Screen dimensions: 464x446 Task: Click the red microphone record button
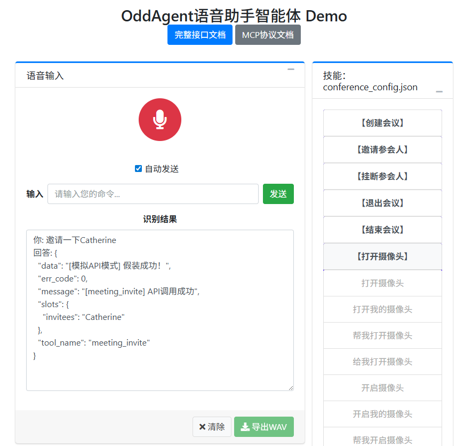click(160, 120)
